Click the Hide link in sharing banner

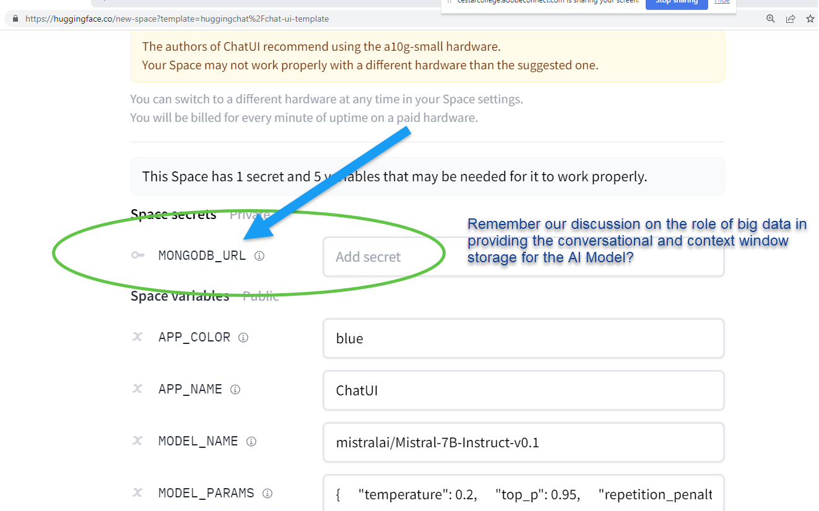pyautogui.click(x=722, y=2)
